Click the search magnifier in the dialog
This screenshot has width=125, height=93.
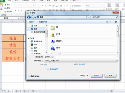tap(117, 17)
